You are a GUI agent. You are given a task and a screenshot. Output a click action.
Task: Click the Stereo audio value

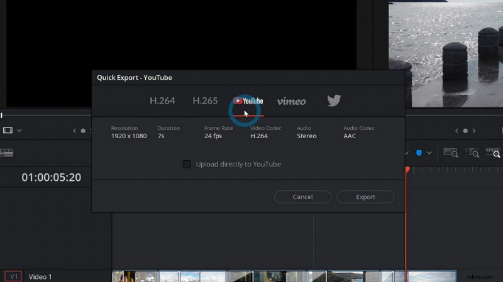click(307, 136)
